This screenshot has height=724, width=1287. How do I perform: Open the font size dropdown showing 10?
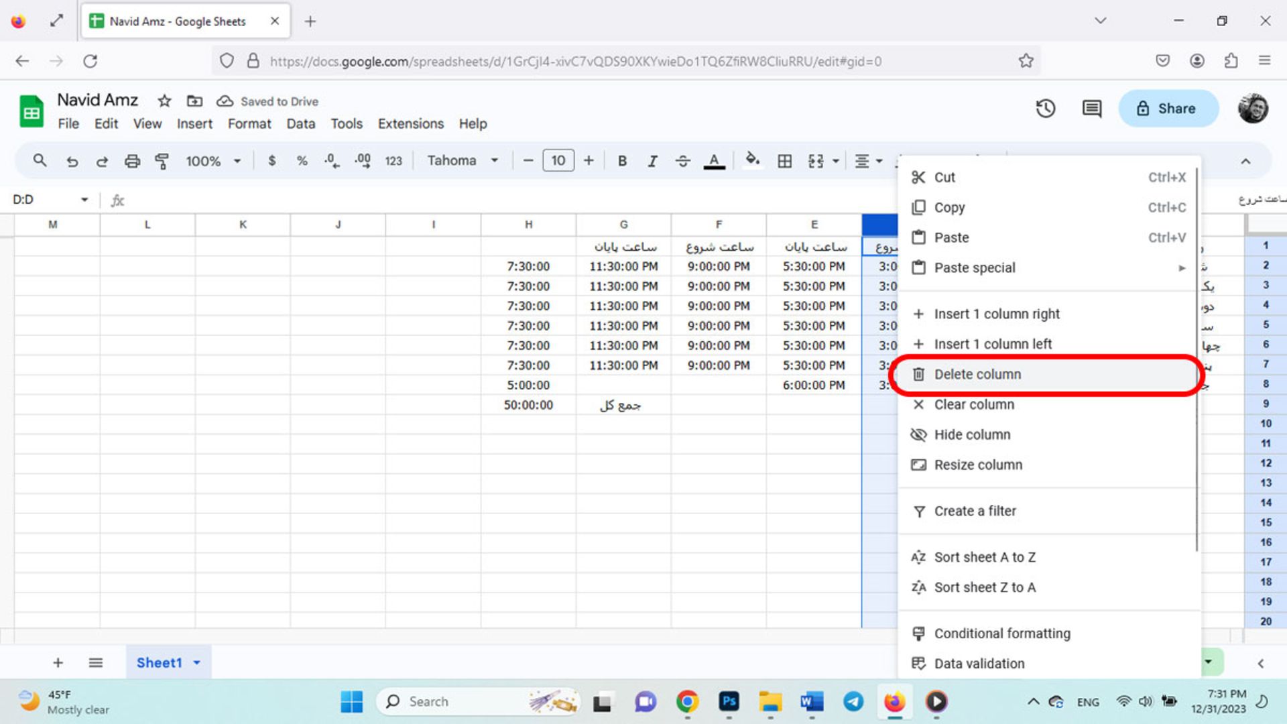[x=558, y=160]
